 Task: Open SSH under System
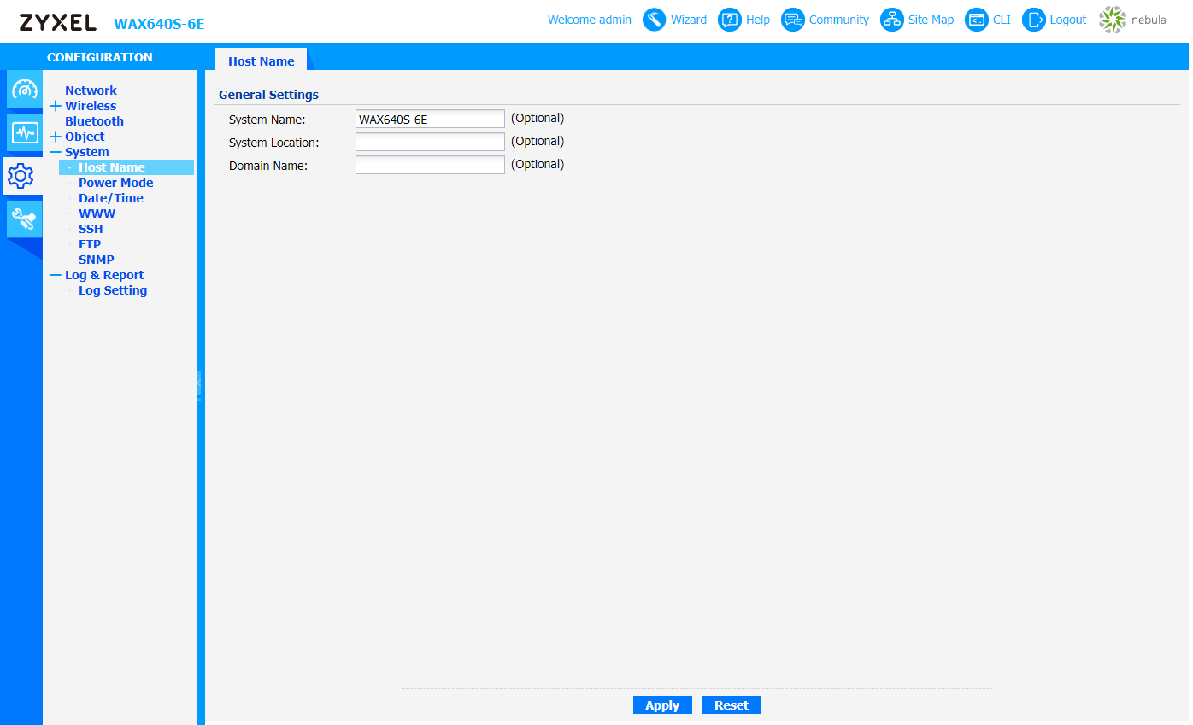coord(91,229)
